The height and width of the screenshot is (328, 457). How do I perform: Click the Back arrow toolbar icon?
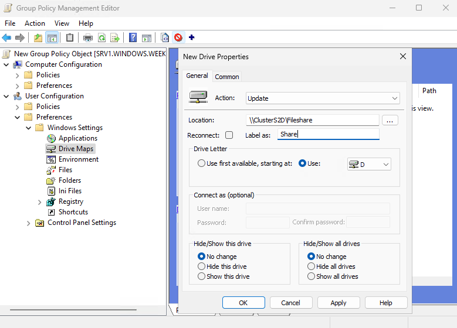6,37
